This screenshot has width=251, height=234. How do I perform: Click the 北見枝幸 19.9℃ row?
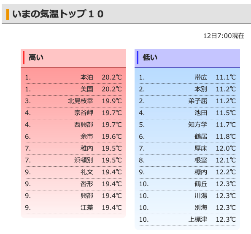pyautogui.click(x=73, y=101)
